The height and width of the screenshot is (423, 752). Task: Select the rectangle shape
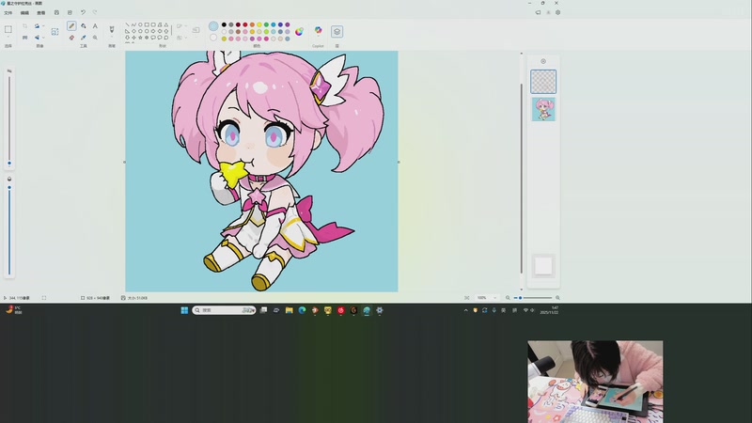[147, 24]
